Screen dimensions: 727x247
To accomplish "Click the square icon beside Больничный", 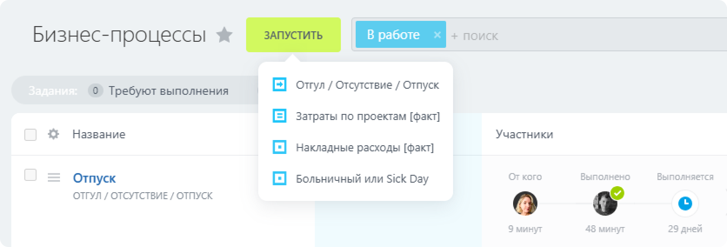I will 280,178.
